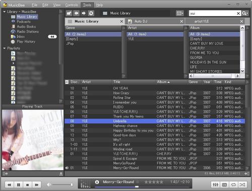The image size is (252, 191).
Task: Collapse the Playlists tree section
Action: [5, 48]
